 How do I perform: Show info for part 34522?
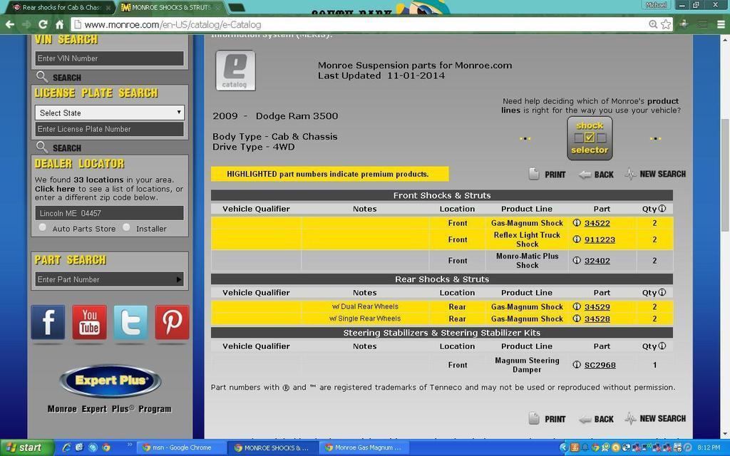(x=577, y=223)
